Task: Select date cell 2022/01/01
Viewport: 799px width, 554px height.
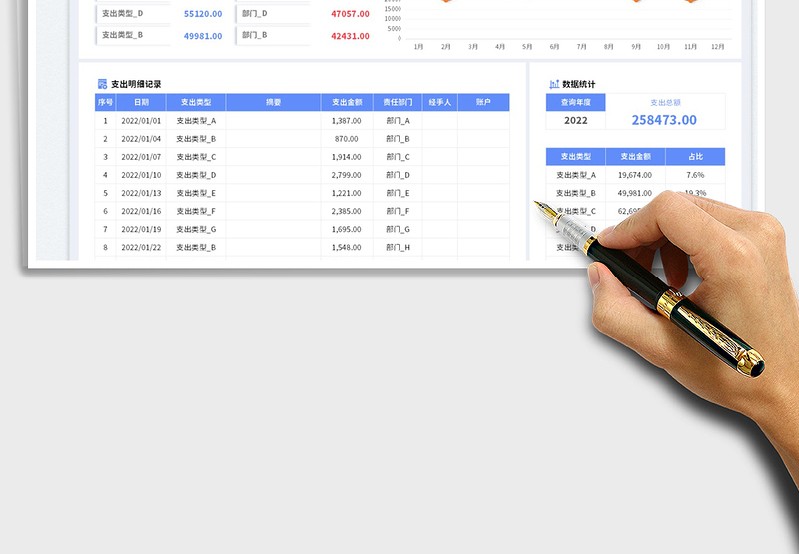Action: (x=141, y=121)
